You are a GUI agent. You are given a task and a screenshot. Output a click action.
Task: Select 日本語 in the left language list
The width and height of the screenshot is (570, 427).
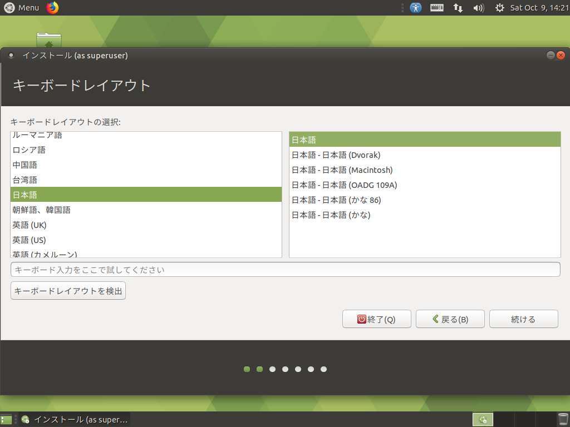tap(146, 195)
